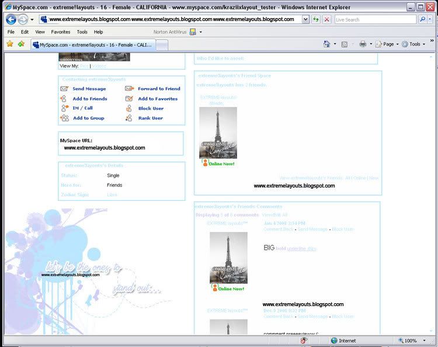Screen dimensions: 438x347
Task: Click the browser Forward arrow button
Action: [x=23, y=19]
